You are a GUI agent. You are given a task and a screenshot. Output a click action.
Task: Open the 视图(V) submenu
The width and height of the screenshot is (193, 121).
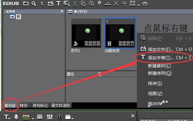tap(165, 94)
